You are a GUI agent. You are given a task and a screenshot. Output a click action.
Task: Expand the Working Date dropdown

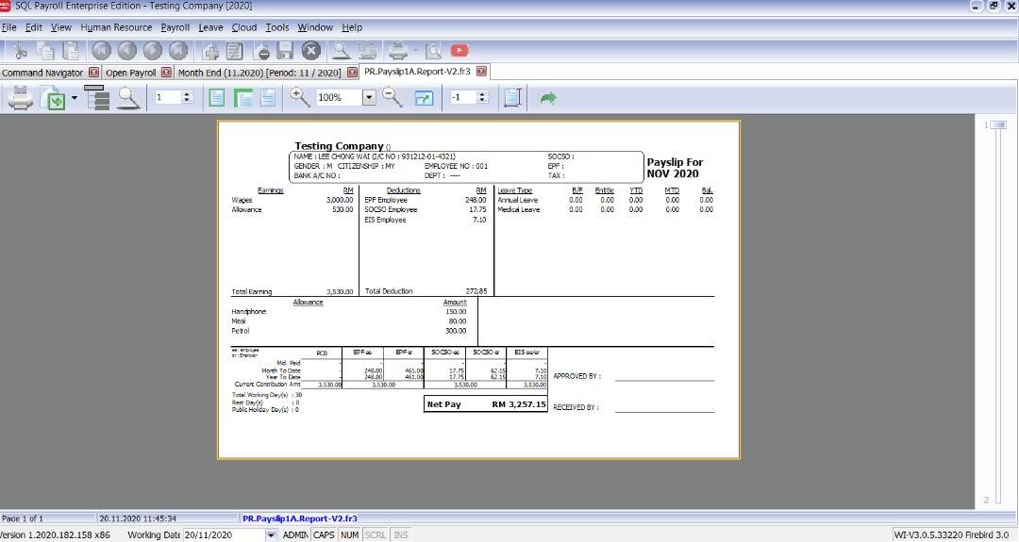pos(272,535)
